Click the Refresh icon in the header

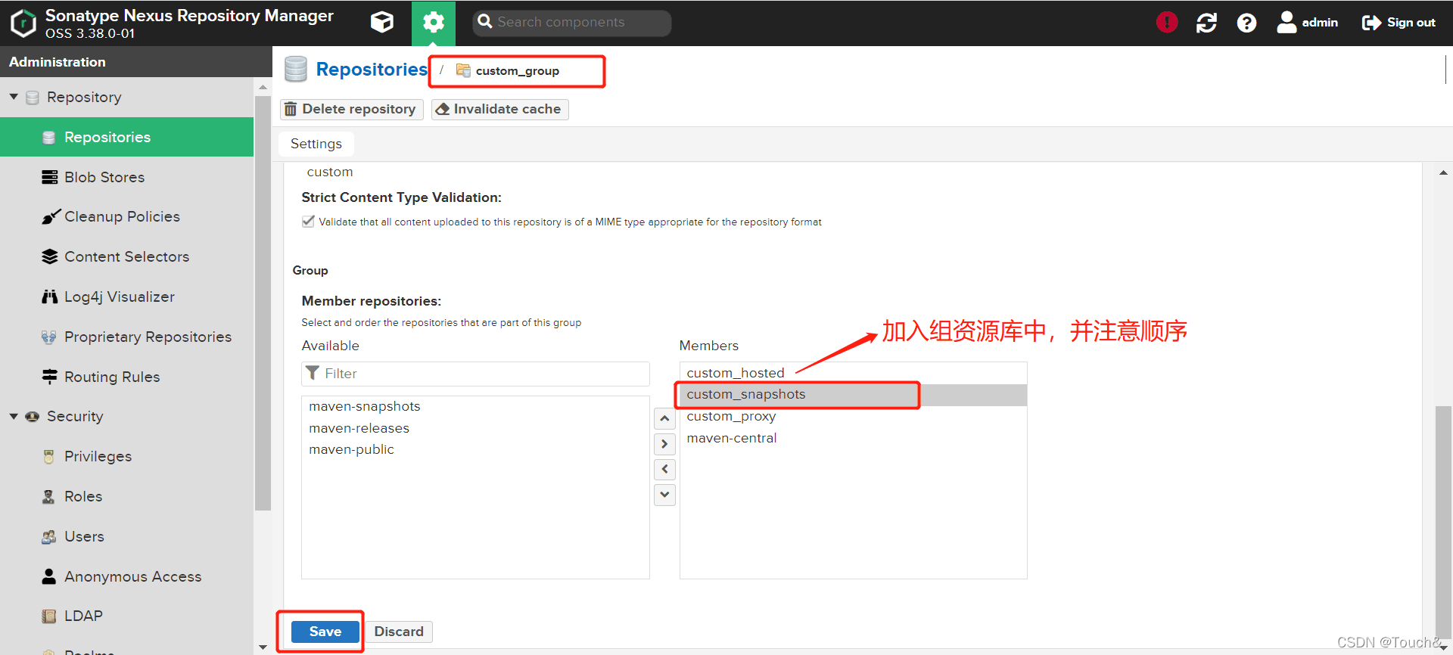point(1206,23)
